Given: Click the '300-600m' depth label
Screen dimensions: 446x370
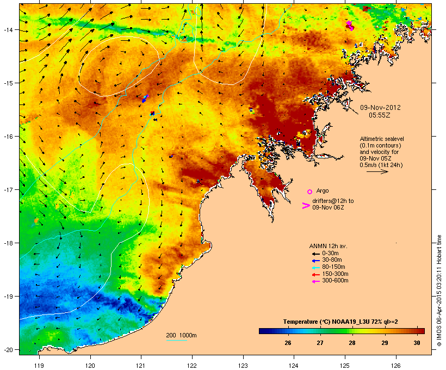Looking at the screenshot, I should pyautogui.click(x=335, y=281).
